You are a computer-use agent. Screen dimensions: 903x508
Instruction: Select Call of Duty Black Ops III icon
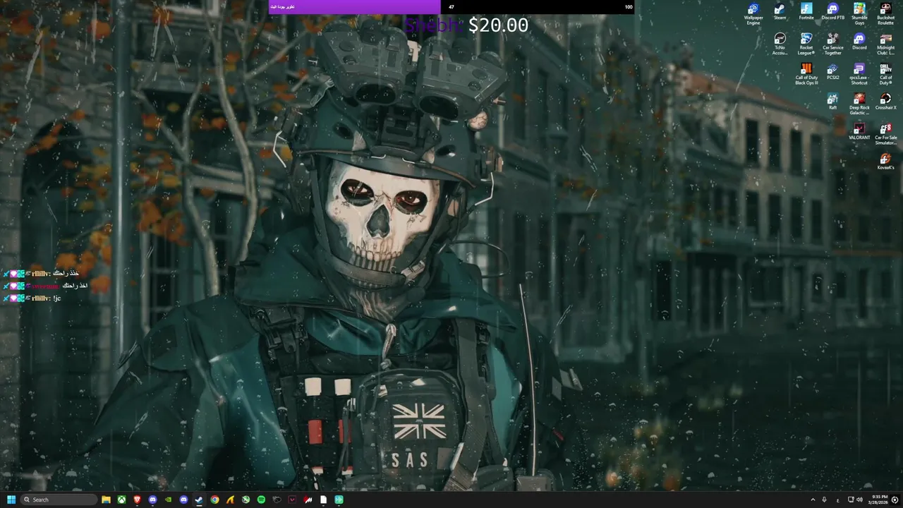[806, 74]
